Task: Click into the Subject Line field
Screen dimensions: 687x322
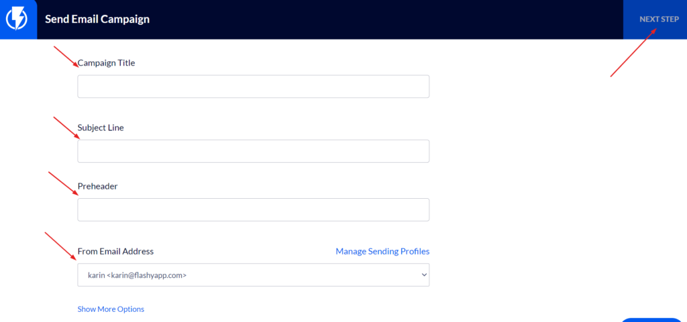Action: [x=253, y=151]
